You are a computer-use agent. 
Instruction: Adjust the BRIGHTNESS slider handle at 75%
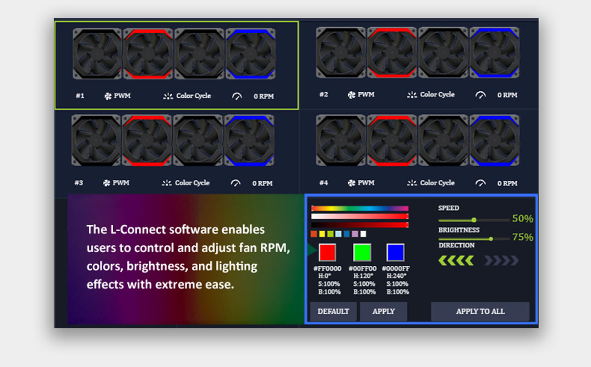[x=491, y=238]
